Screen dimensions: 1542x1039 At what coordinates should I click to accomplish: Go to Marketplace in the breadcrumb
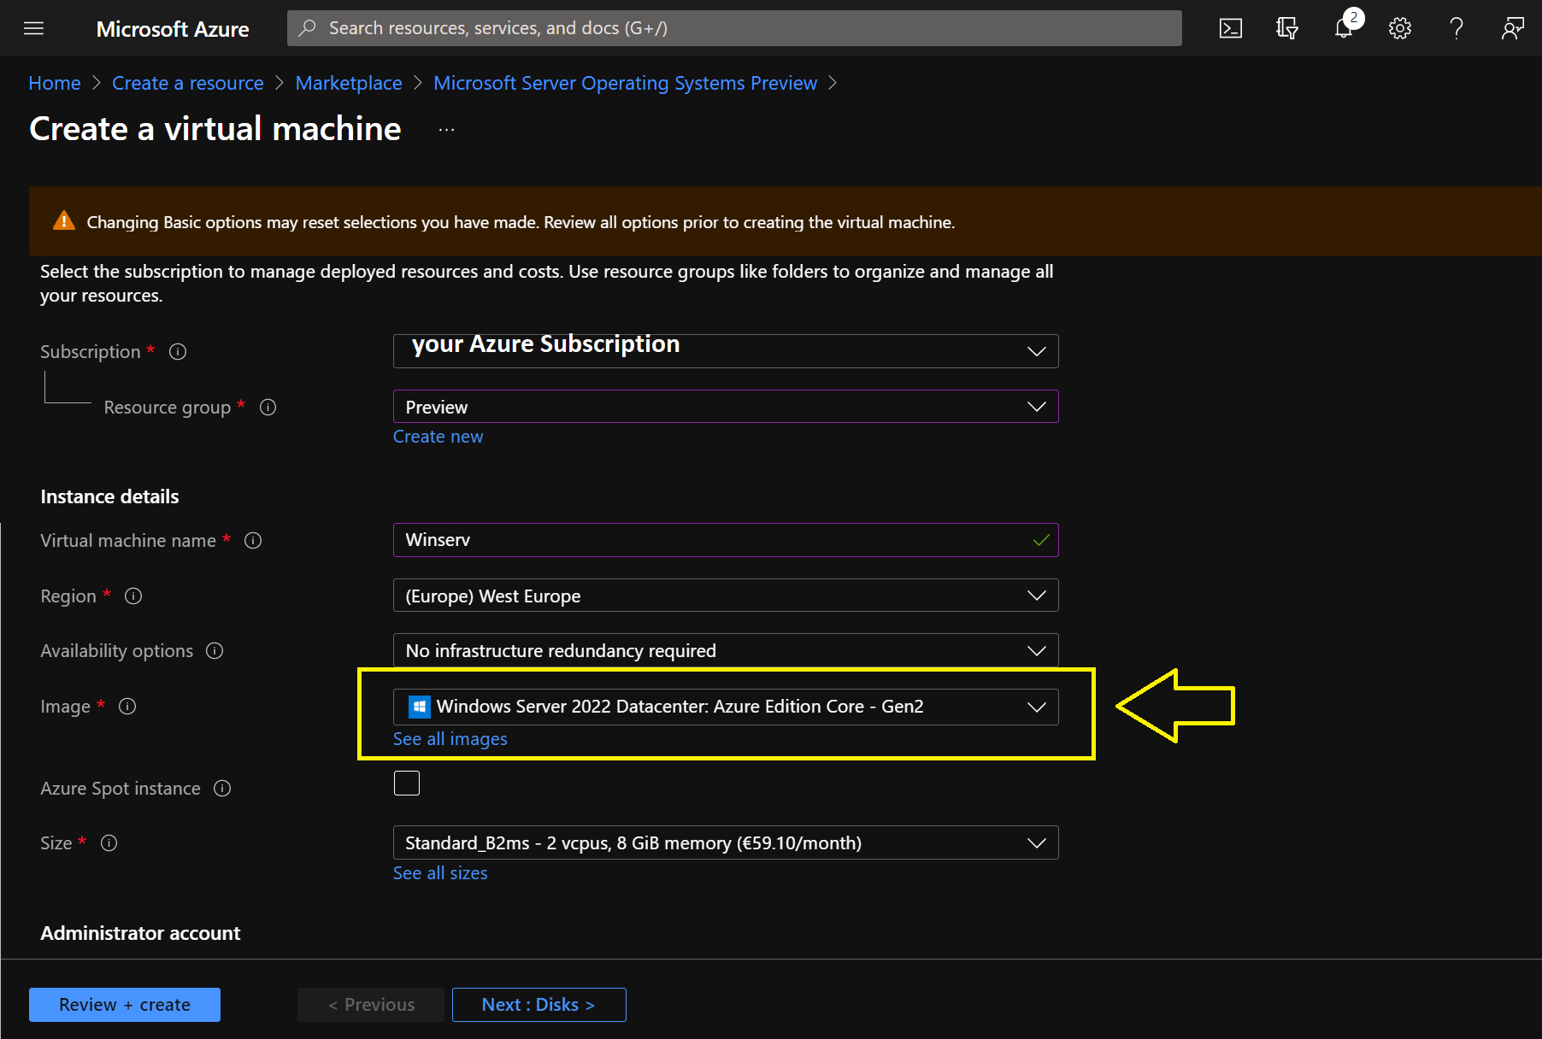coord(348,83)
